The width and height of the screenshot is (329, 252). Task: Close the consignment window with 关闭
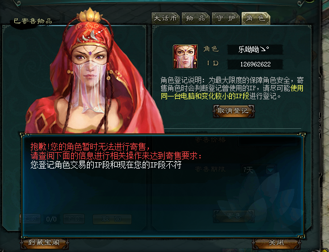(276, 243)
